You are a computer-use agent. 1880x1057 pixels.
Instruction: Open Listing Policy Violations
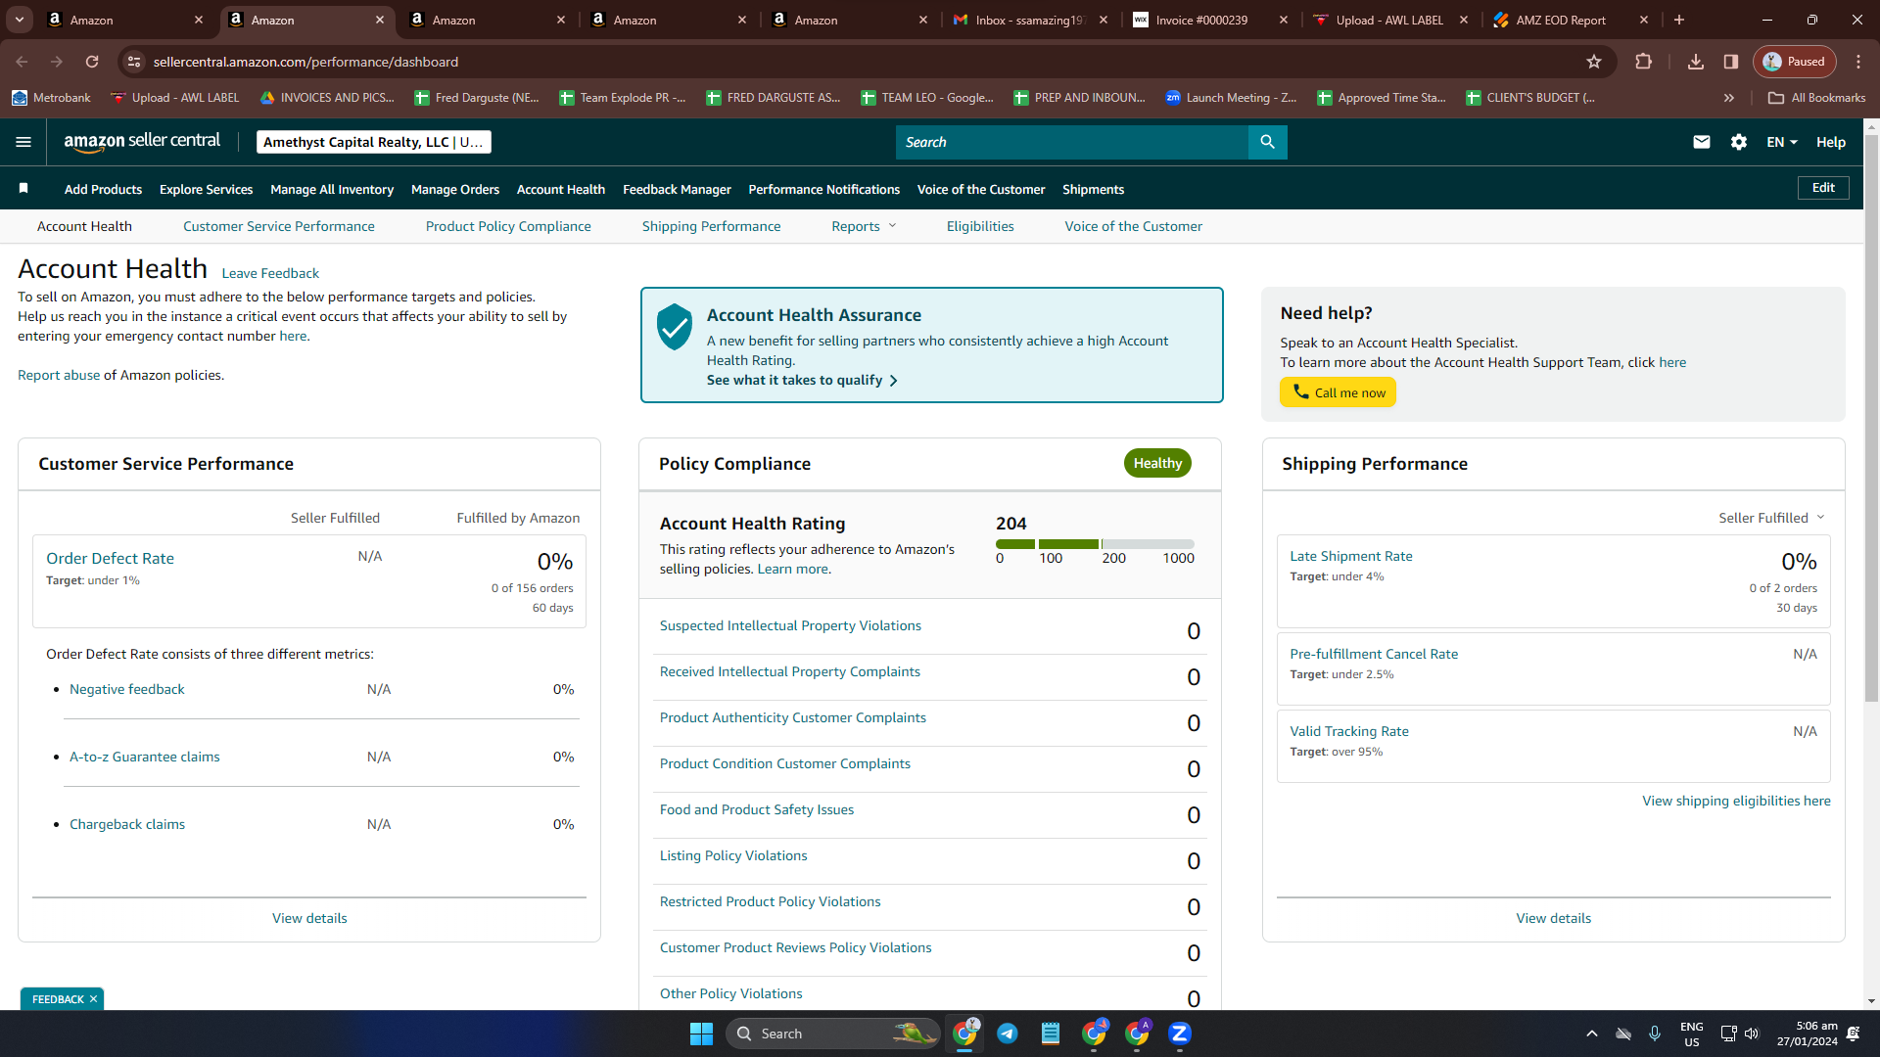pos(733,855)
